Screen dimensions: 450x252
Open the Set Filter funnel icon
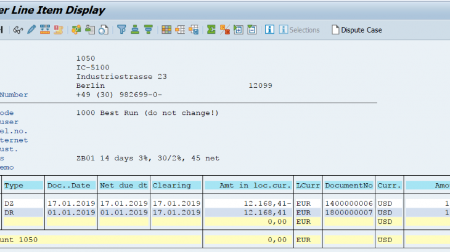(x=121, y=30)
